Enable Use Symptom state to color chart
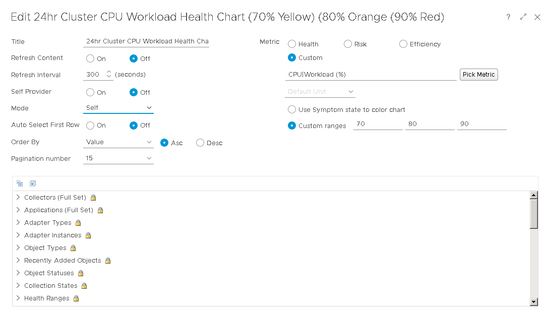The width and height of the screenshot is (547, 311). coord(292,109)
